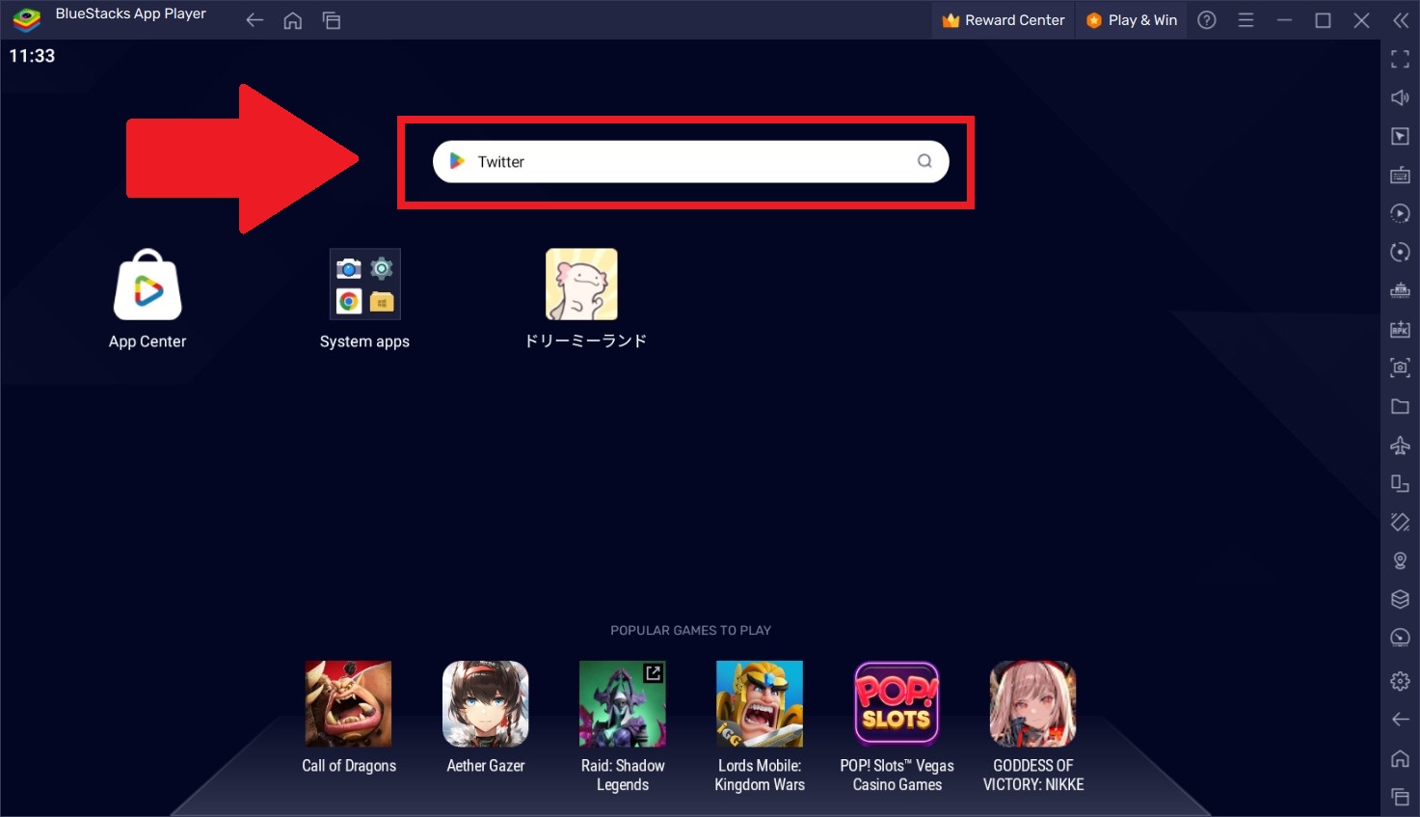Open Play & Win
Image resolution: width=1420 pixels, height=817 pixels.
(1132, 20)
